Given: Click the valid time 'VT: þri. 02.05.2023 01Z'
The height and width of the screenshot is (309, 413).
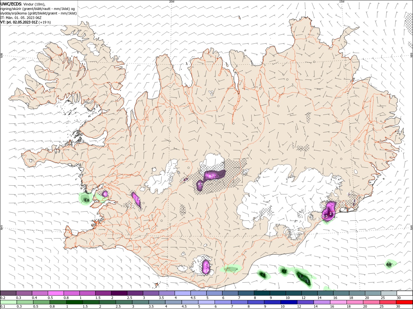Looking at the screenshot, I should tap(19, 22).
